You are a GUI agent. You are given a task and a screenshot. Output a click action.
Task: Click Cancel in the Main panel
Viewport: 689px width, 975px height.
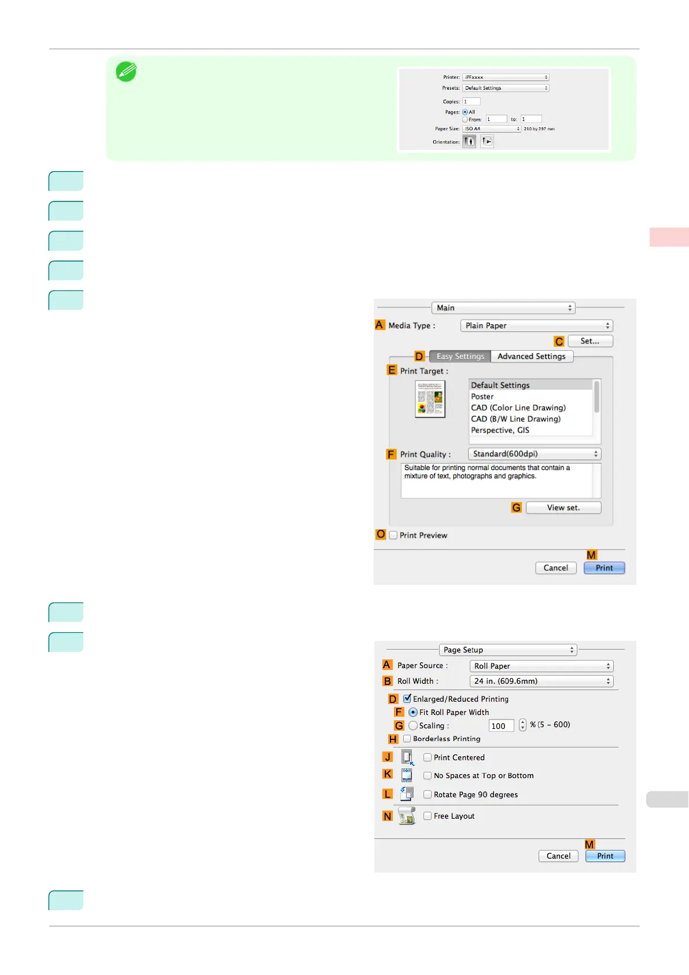tap(556, 568)
